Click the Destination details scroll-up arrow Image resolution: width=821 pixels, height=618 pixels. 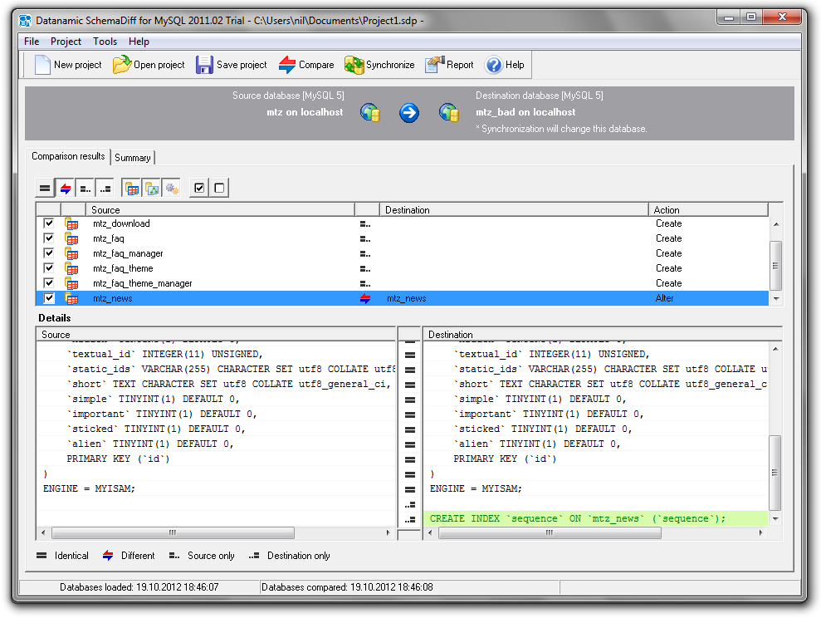pyautogui.click(x=775, y=350)
